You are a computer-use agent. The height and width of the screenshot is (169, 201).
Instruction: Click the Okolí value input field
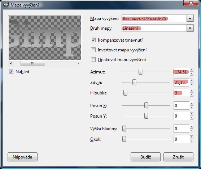point(182,139)
